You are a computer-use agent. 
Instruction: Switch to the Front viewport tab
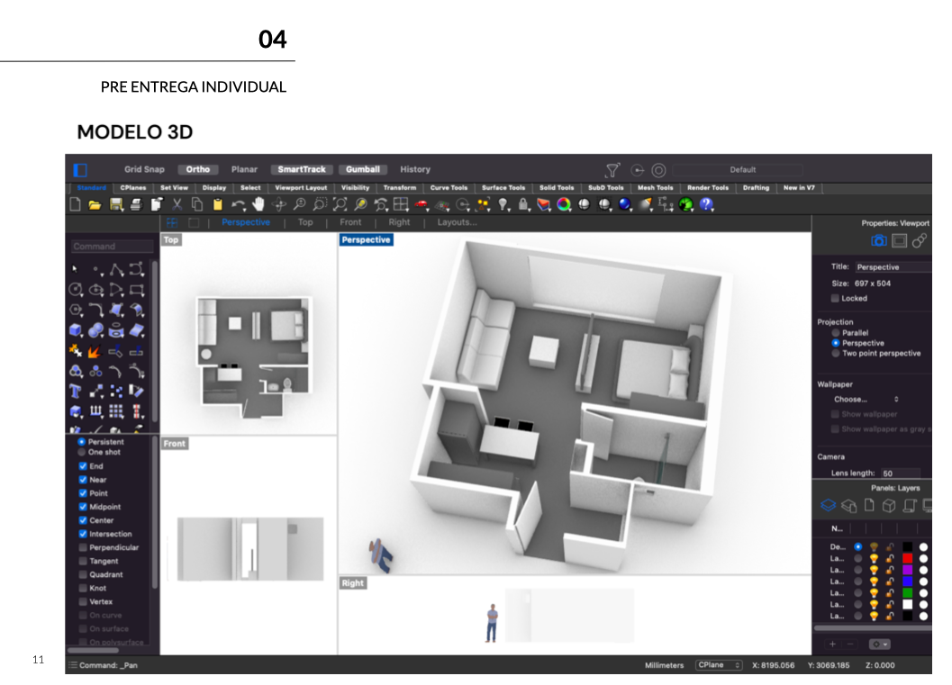point(350,222)
